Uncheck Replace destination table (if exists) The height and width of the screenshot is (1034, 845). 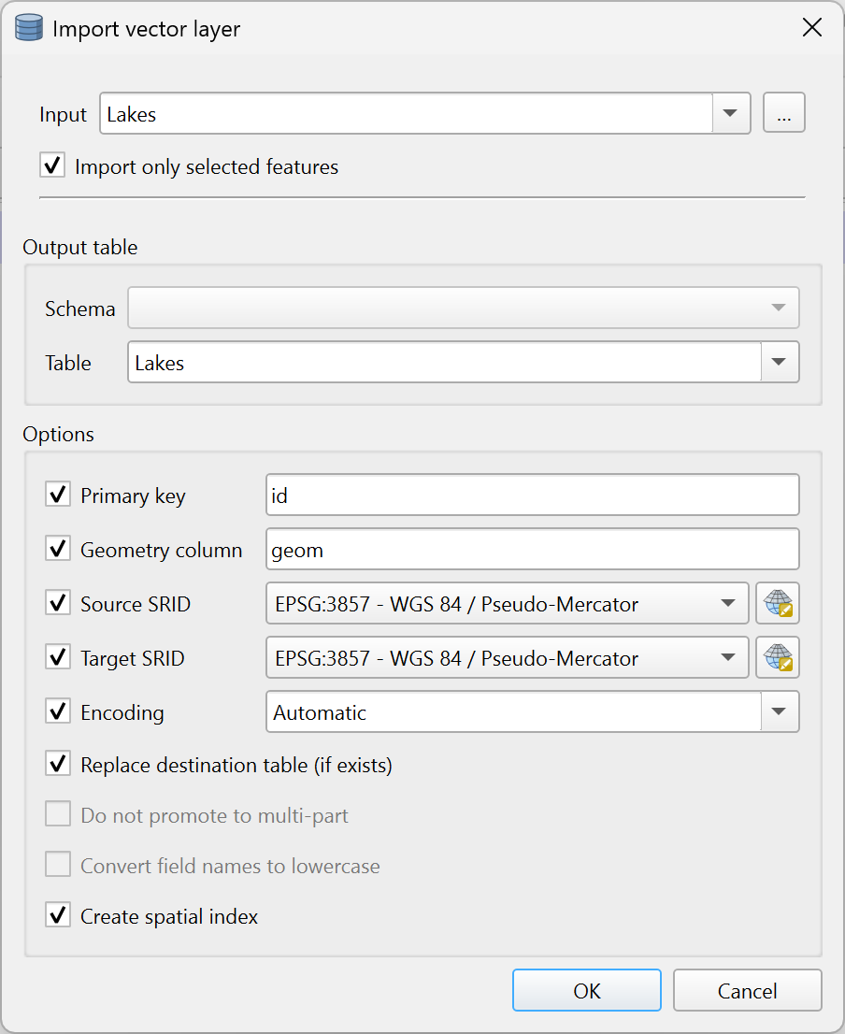(58, 765)
